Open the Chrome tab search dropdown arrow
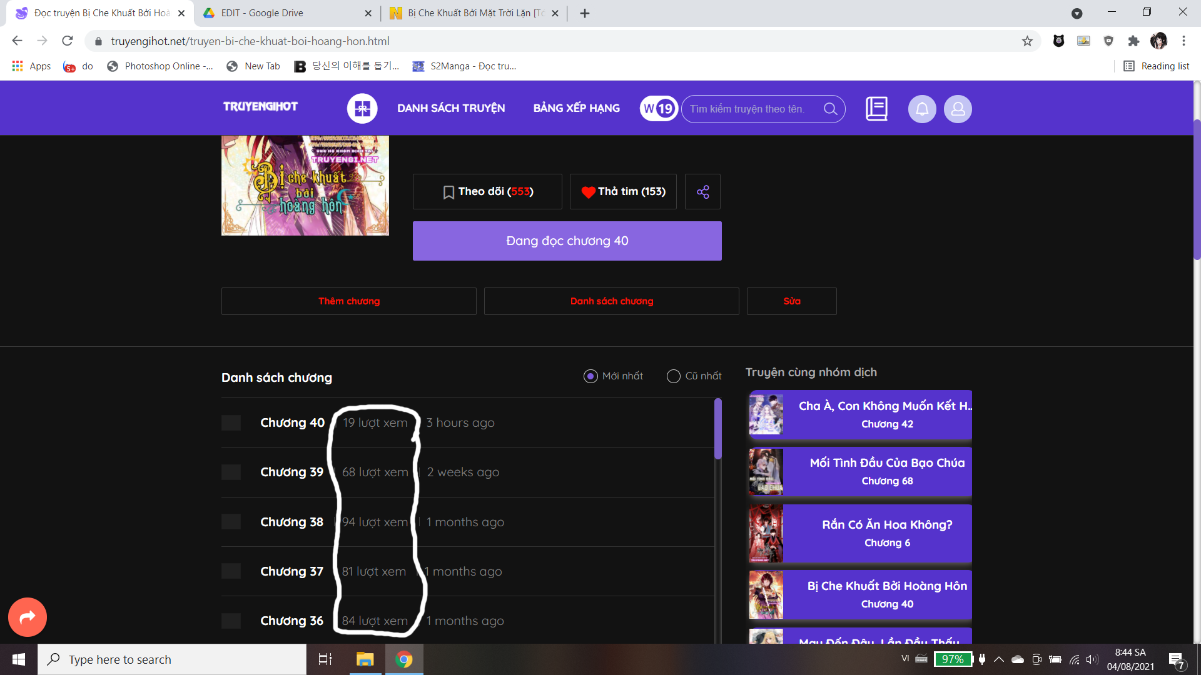The image size is (1201, 675). pos(1077,13)
